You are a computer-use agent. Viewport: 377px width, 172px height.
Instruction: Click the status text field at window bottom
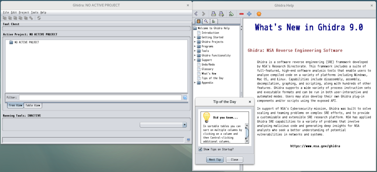pos(93,140)
